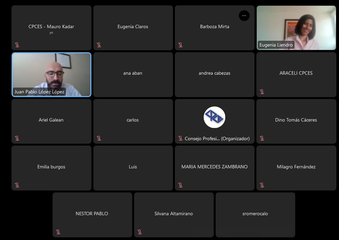
Task: Click the organizer's blue logo avatar
Action: [215, 117]
